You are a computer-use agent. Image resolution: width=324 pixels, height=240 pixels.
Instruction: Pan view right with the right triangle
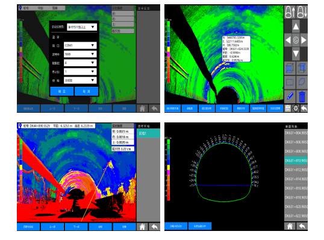click(304, 40)
